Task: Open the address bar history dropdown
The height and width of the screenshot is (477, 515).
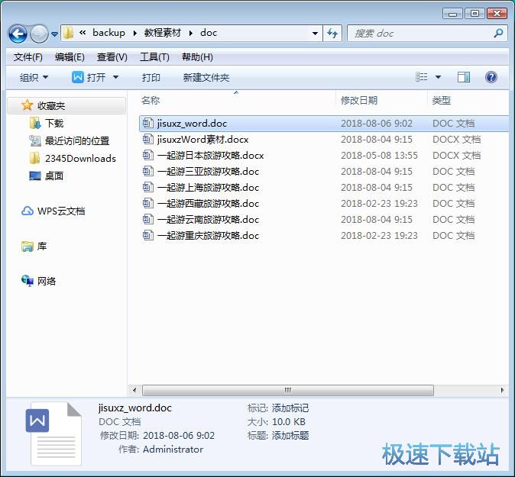Action: [315, 33]
